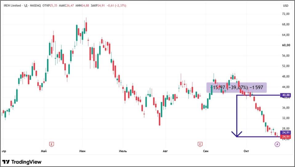Click the МАКС 26,47 high value
The image size is (295, 167).
pos(66,6)
